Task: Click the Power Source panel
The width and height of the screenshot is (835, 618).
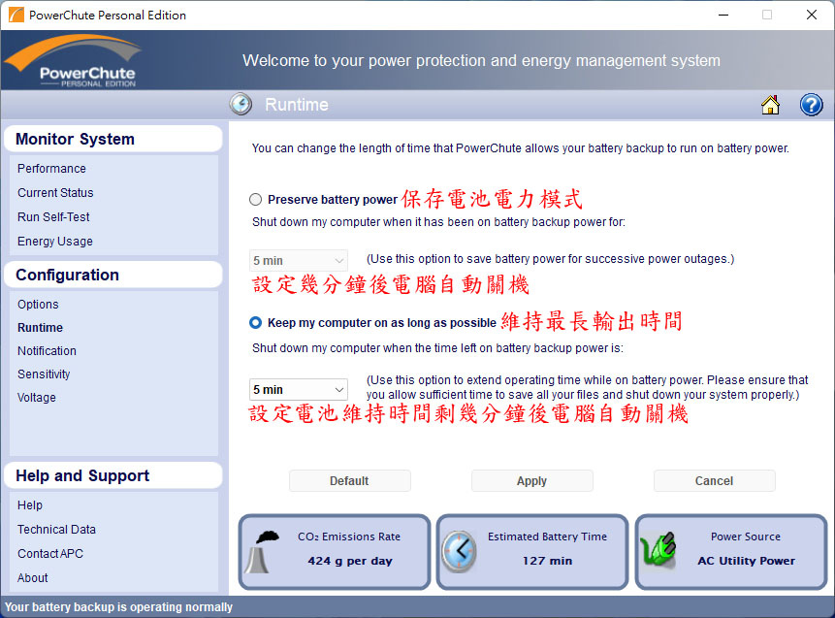Action: [731, 552]
